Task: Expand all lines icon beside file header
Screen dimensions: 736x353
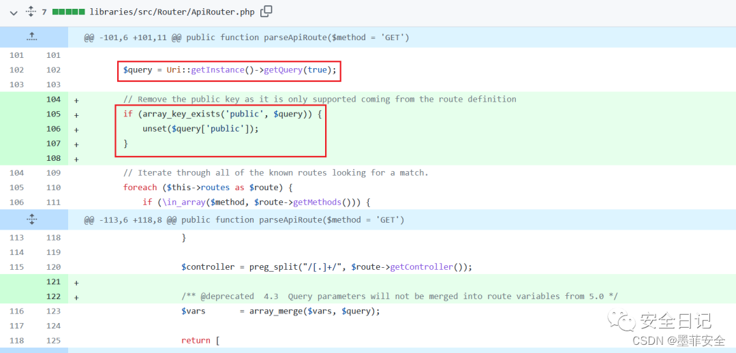Action: [31, 12]
